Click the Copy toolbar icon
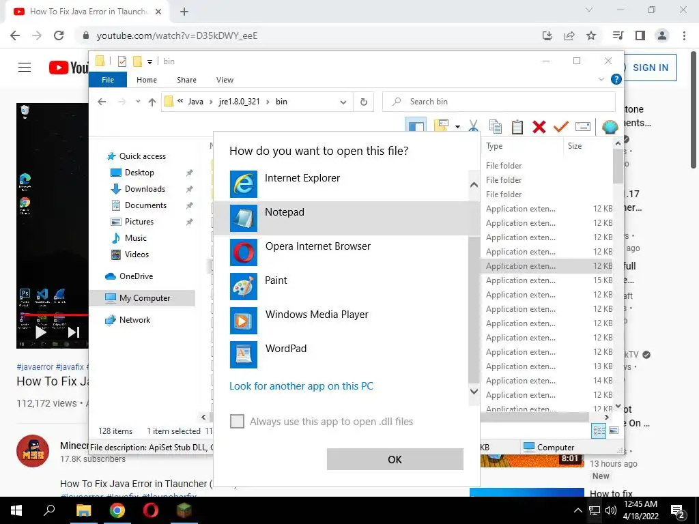The image size is (699, 524). point(496,126)
